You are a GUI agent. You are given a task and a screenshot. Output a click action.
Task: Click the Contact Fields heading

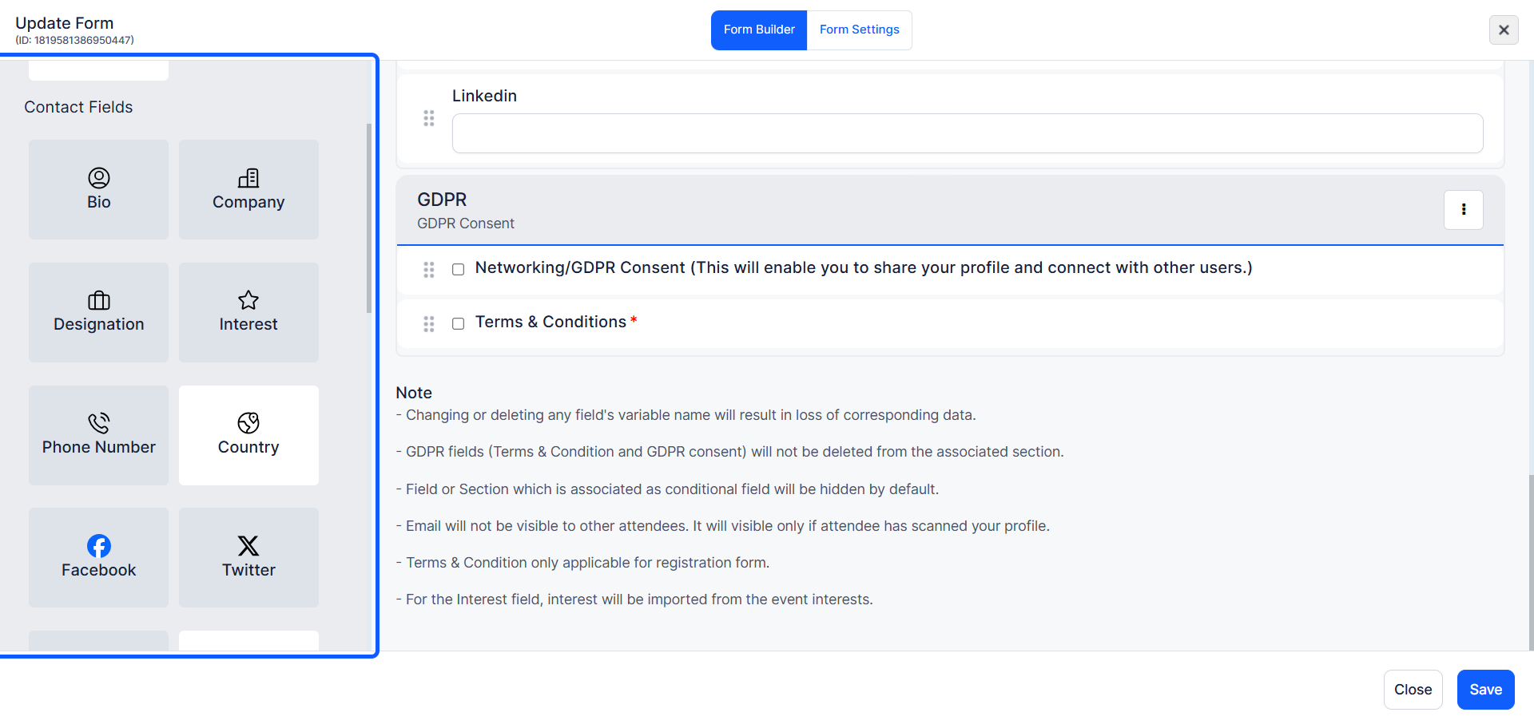78,107
